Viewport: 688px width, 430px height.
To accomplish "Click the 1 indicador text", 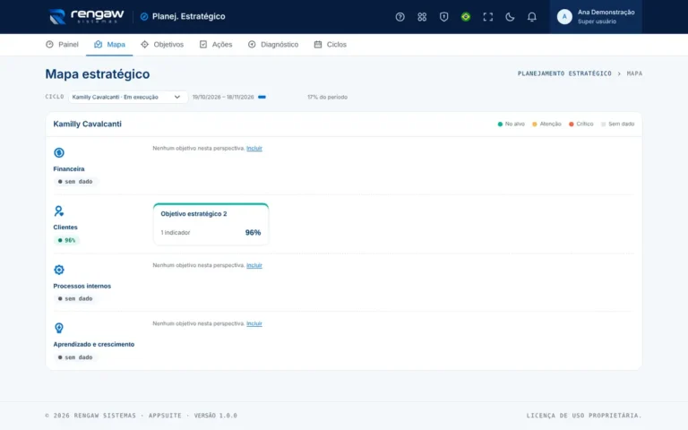I will coord(176,233).
